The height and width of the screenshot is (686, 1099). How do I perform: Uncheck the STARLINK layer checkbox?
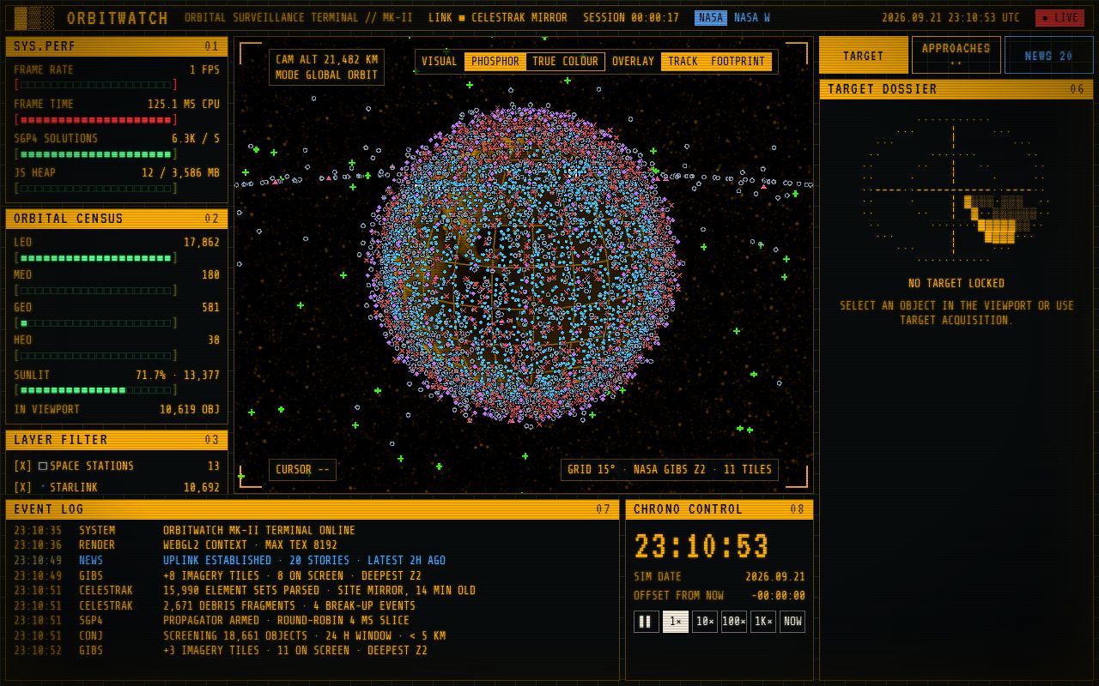22,488
